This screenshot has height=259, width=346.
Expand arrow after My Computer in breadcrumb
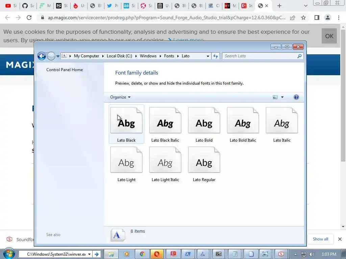(x=103, y=56)
